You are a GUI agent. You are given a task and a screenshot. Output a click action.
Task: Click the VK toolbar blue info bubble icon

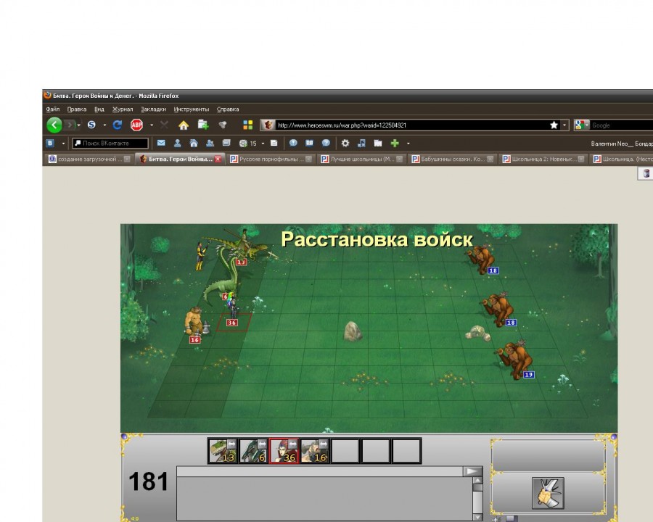[x=293, y=144]
